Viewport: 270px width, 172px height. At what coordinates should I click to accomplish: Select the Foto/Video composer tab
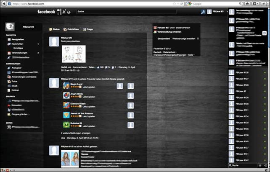coord(71,29)
